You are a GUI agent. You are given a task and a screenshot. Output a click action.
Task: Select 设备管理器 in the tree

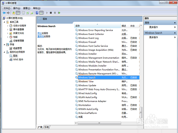[x=19, y=41]
